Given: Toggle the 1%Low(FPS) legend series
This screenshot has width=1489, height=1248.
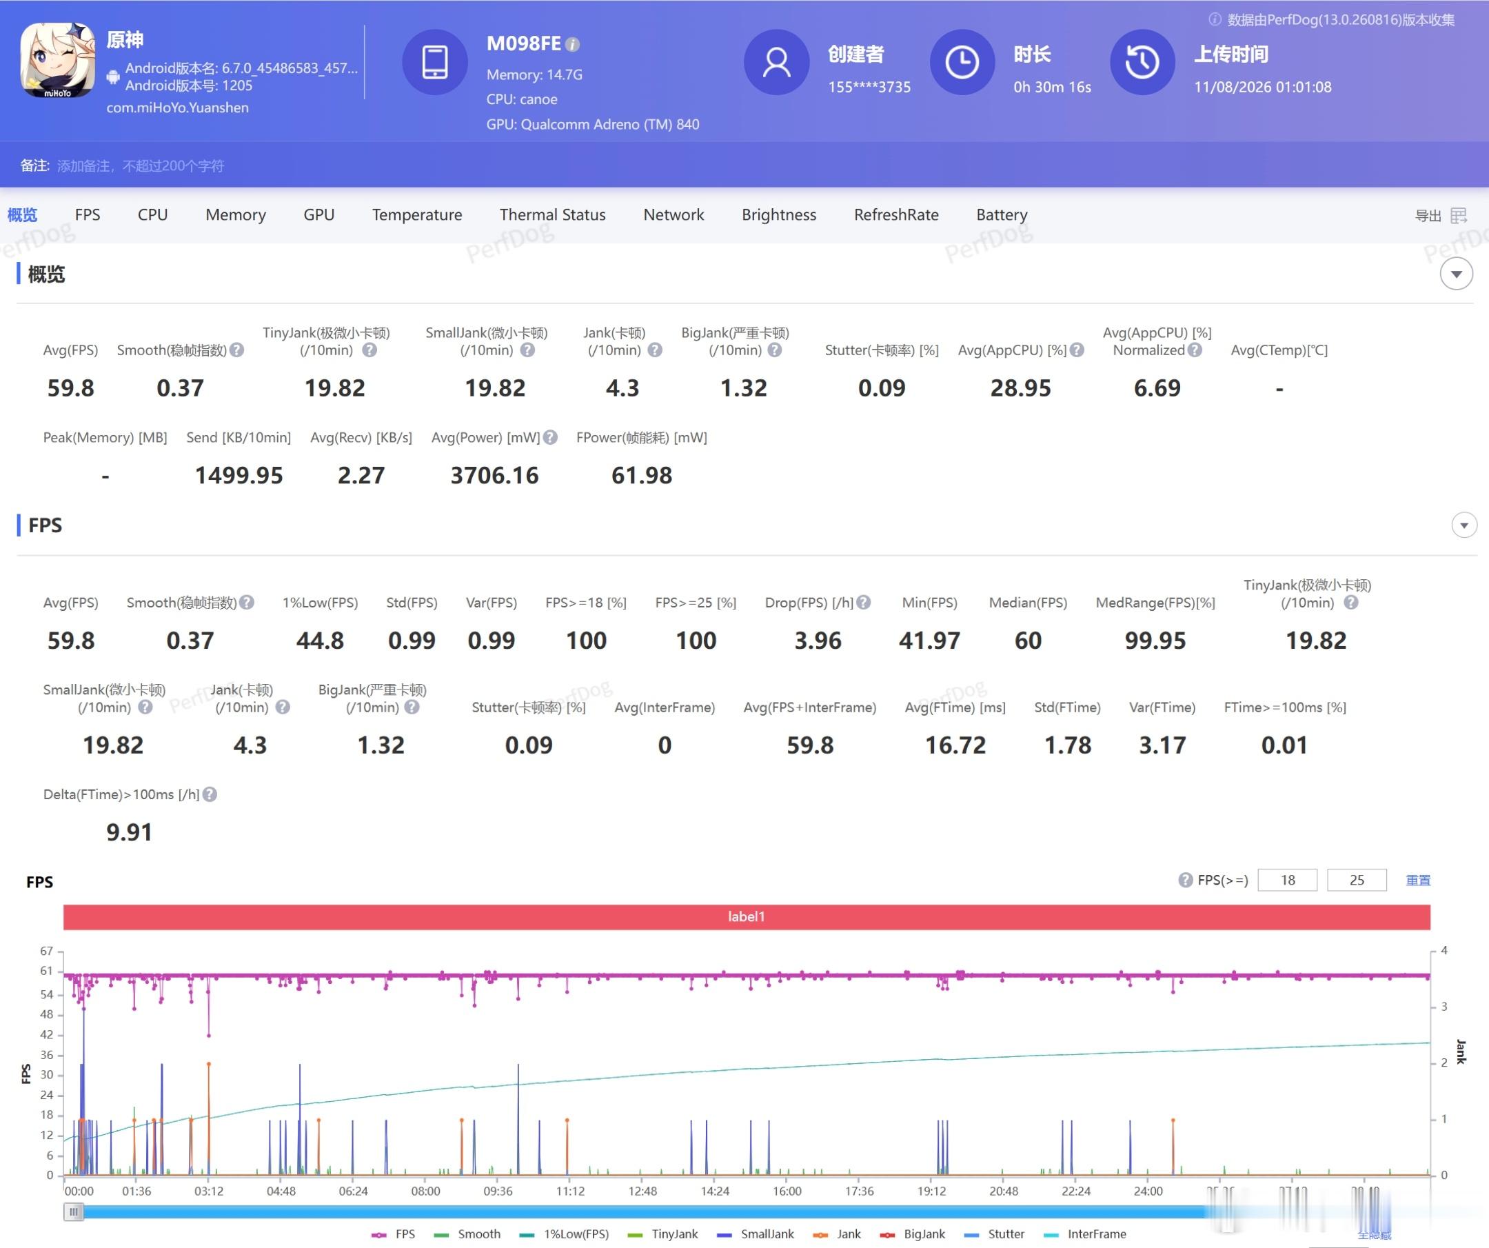Looking at the screenshot, I should [565, 1234].
